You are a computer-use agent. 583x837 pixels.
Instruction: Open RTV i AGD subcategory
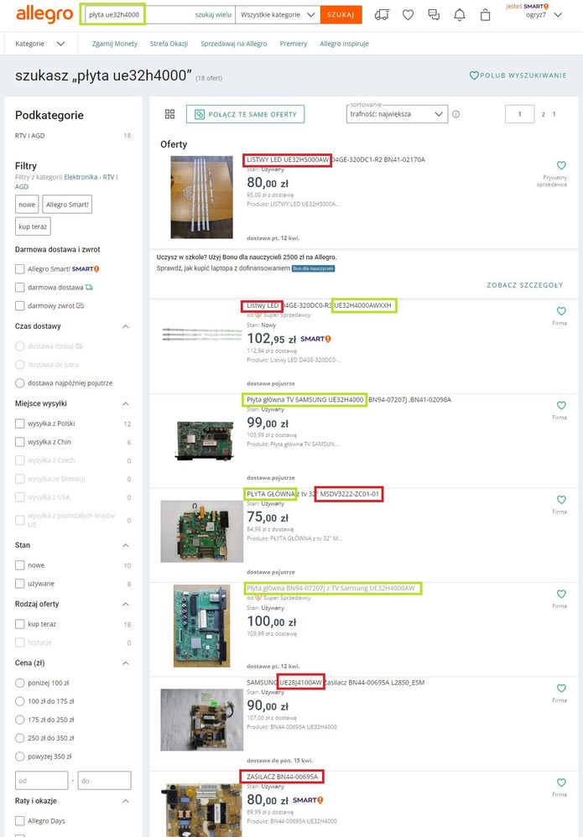point(30,136)
